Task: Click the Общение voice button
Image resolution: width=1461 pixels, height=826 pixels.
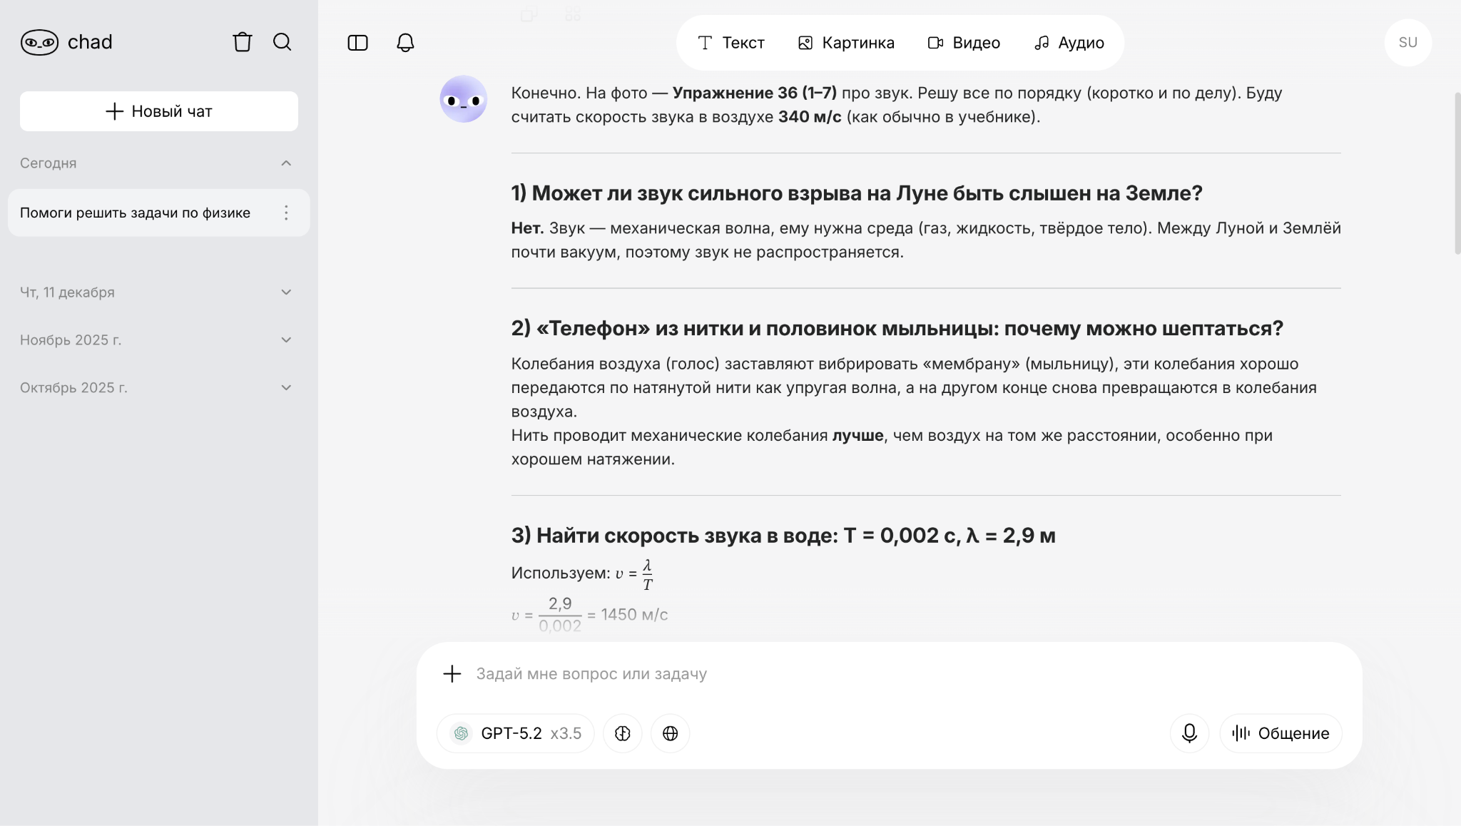Action: click(x=1281, y=733)
